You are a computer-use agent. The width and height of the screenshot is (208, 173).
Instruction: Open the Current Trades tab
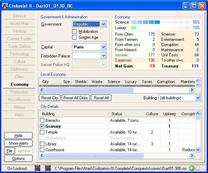(x=19, y=39)
